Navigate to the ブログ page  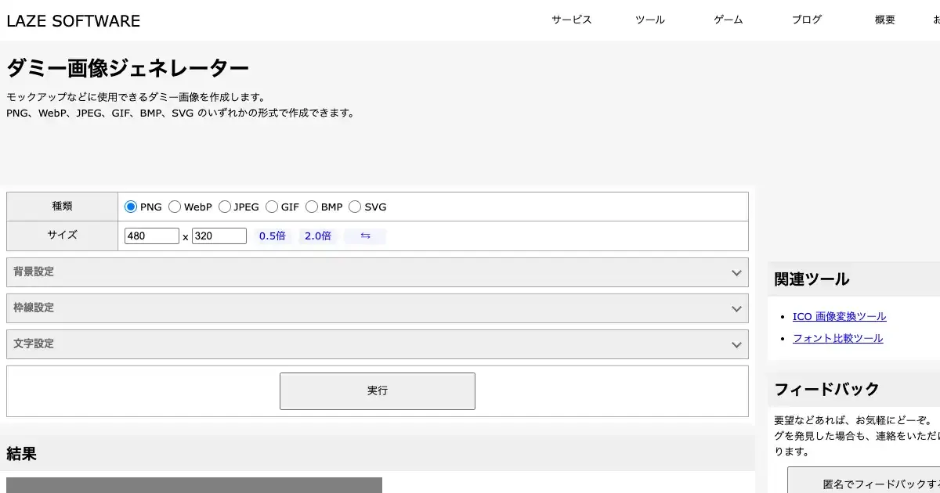point(806,20)
